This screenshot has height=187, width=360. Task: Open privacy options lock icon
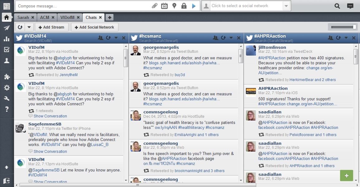[184, 6]
